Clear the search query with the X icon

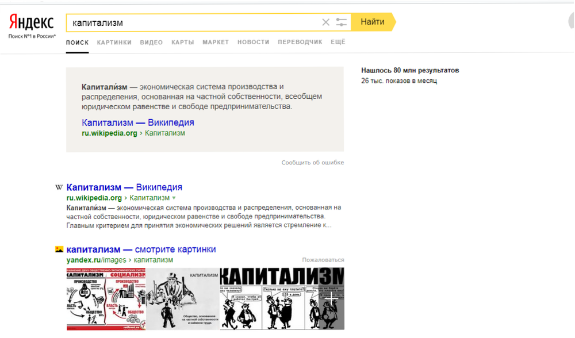pos(325,22)
